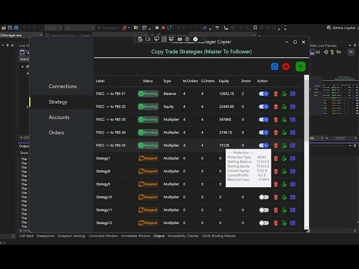Open green user icon for FXCC -> to FBS 03
The height and width of the screenshot is (269, 359).
click(x=284, y=119)
